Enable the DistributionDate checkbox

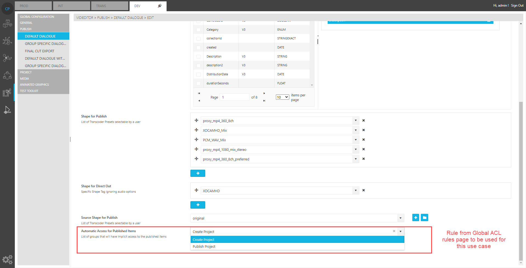pyautogui.click(x=199, y=74)
